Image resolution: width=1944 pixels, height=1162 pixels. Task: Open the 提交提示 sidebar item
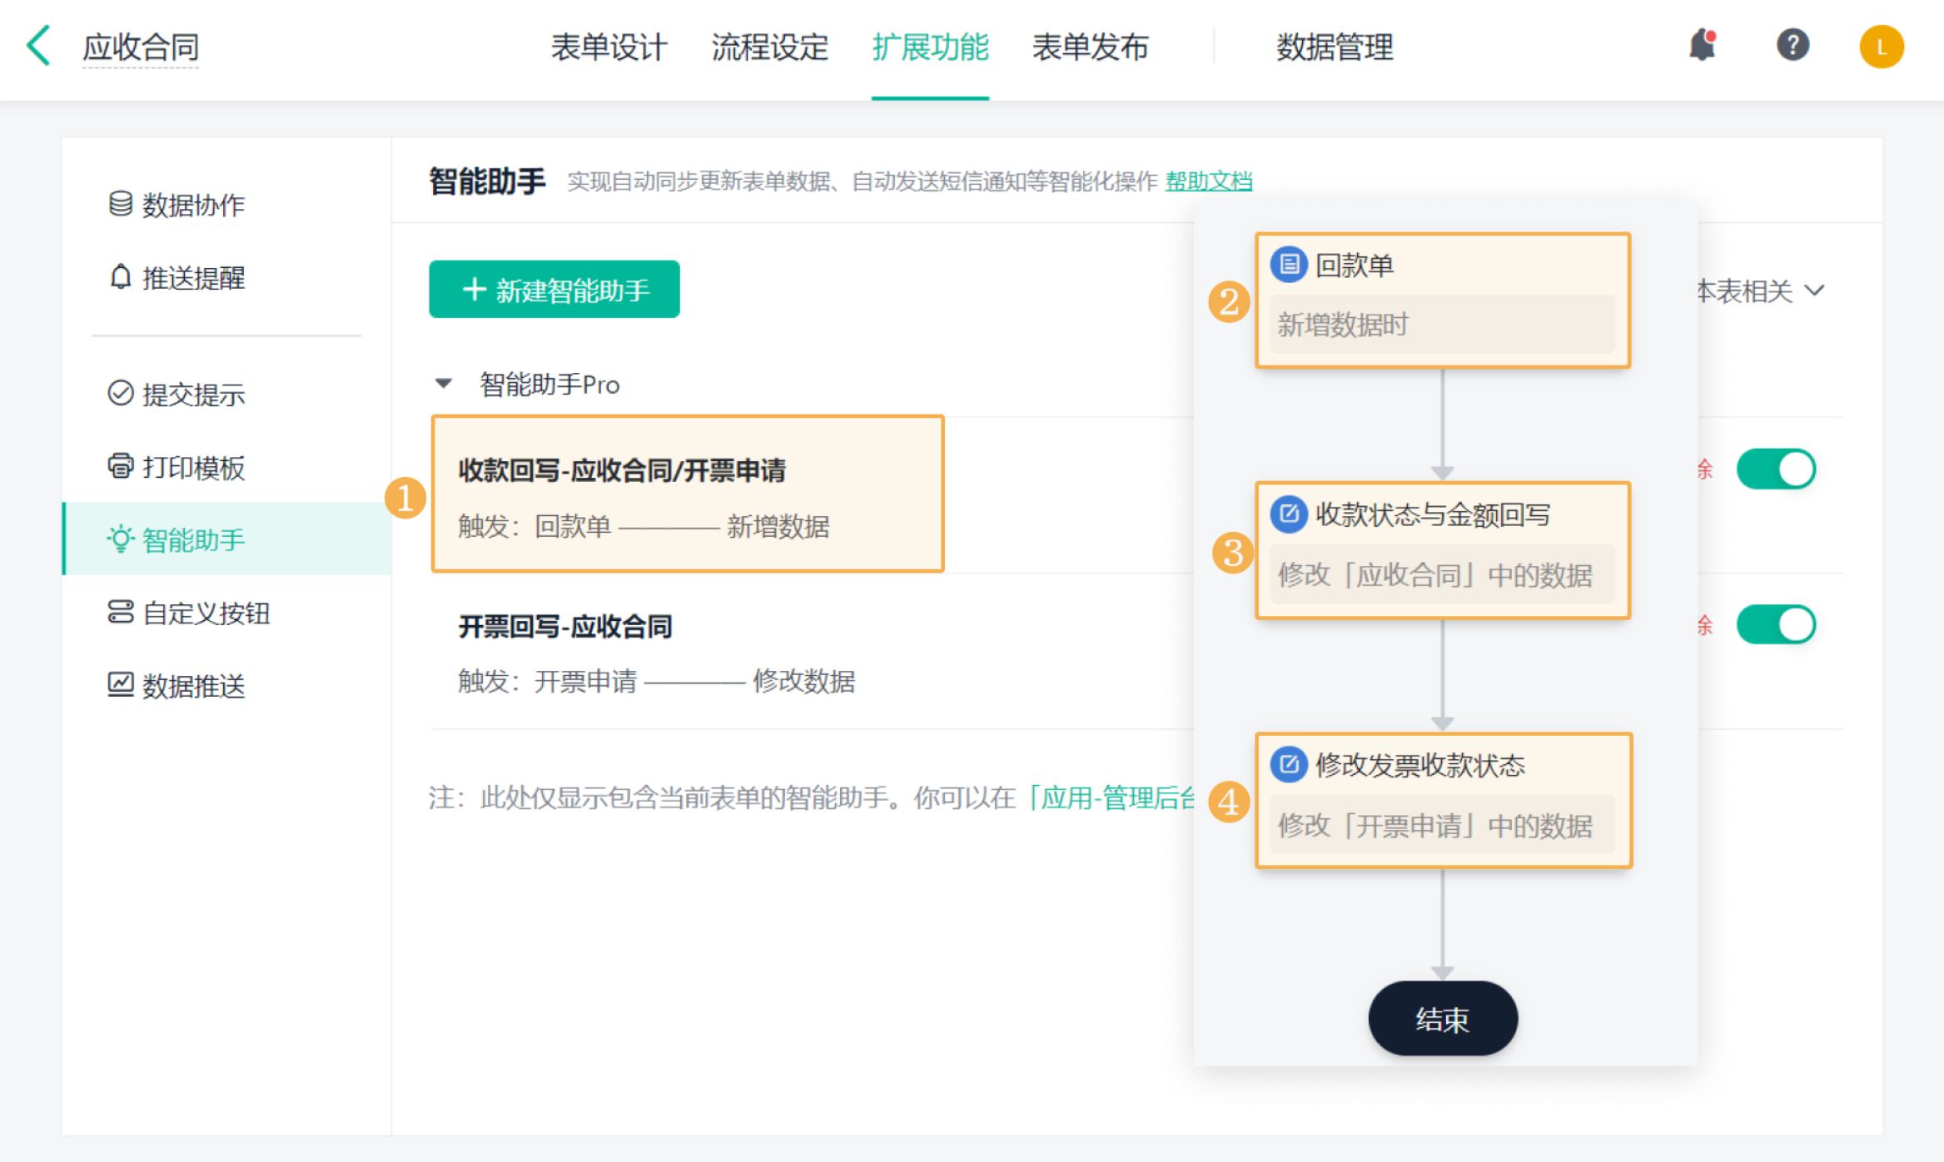click(x=177, y=395)
